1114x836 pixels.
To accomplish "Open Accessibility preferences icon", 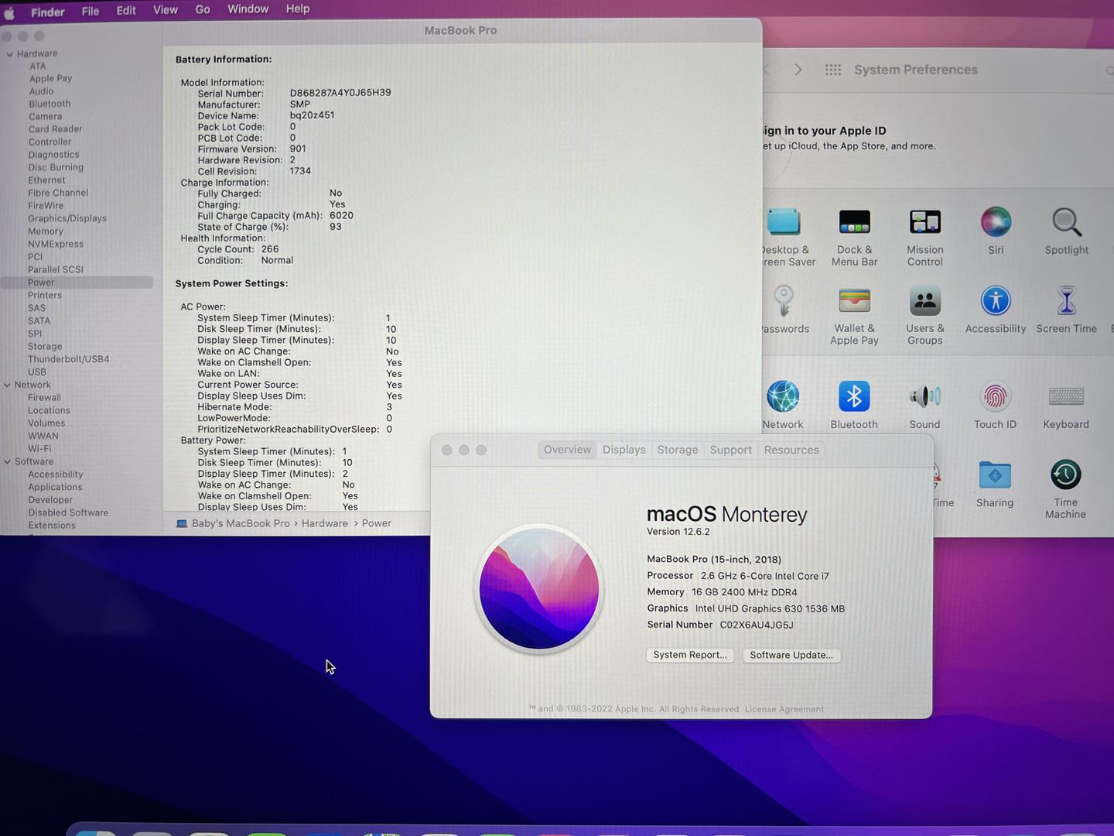I will pyautogui.click(x=996, y=300).
